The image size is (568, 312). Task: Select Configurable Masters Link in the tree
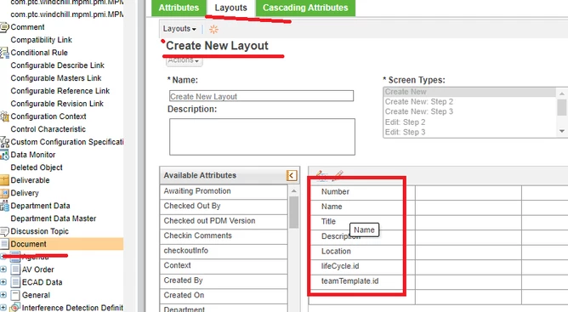(x=56, y=78)
